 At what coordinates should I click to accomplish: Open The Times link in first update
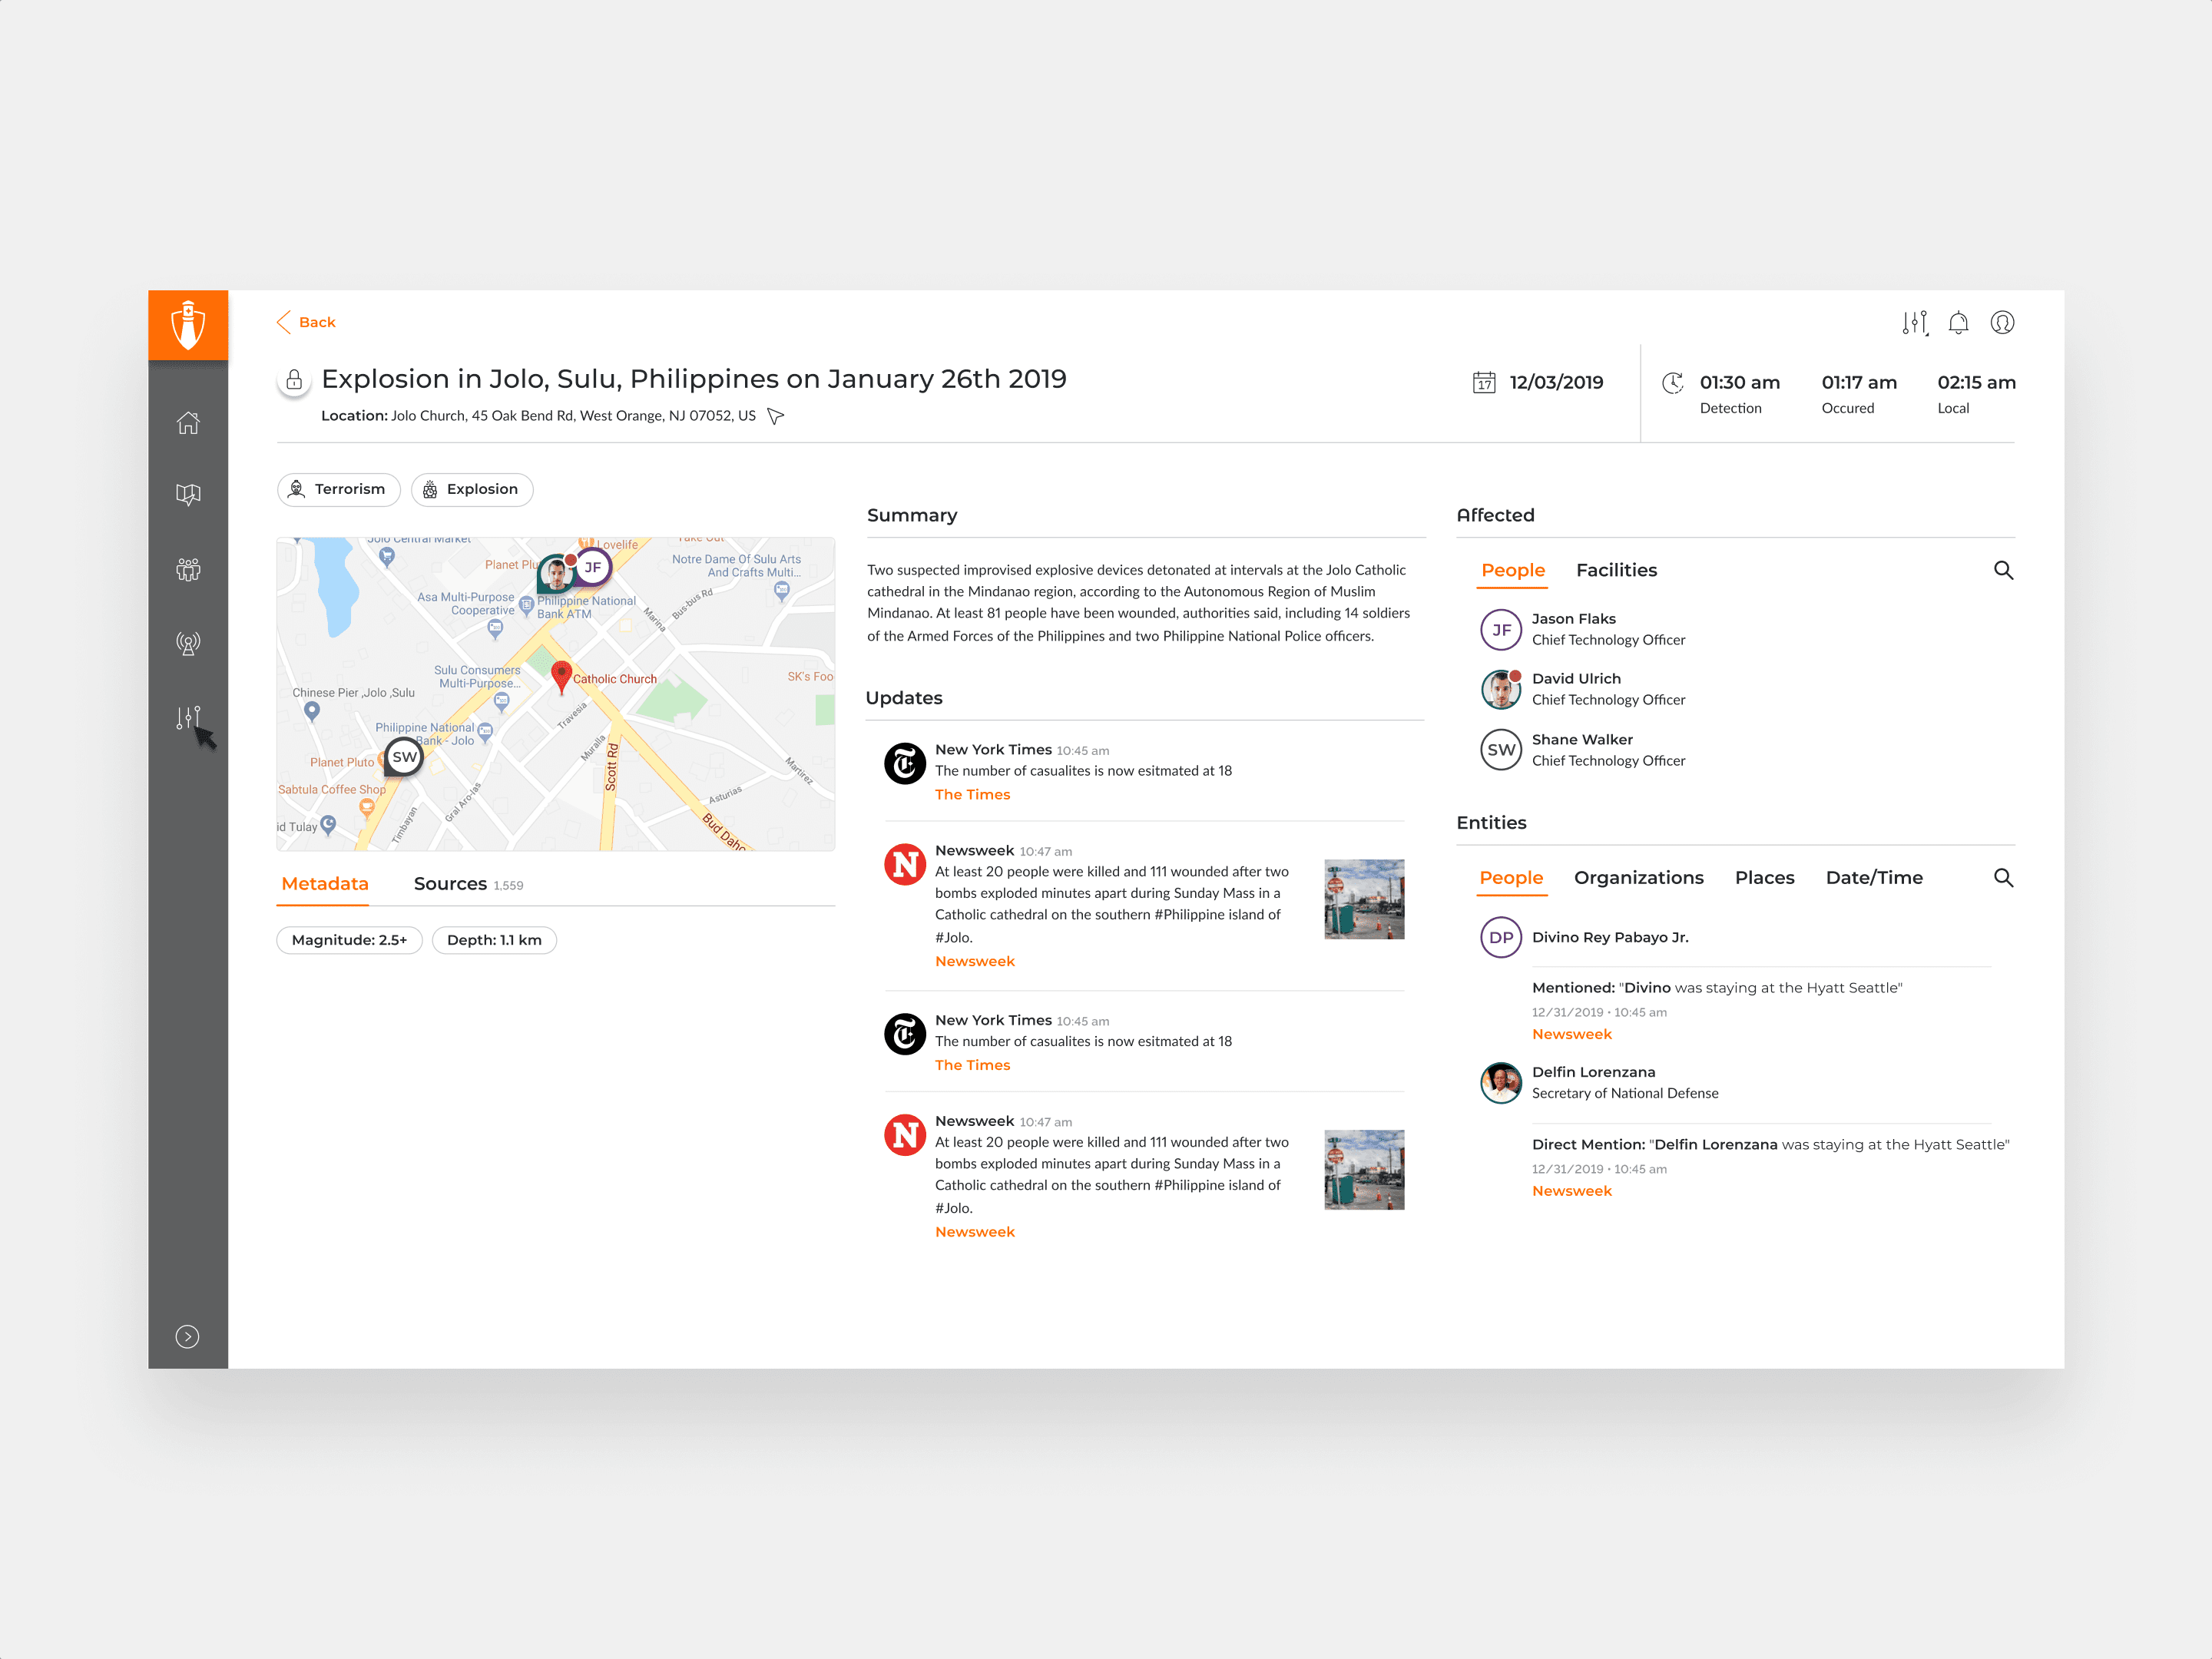click(x=972, y=794)
